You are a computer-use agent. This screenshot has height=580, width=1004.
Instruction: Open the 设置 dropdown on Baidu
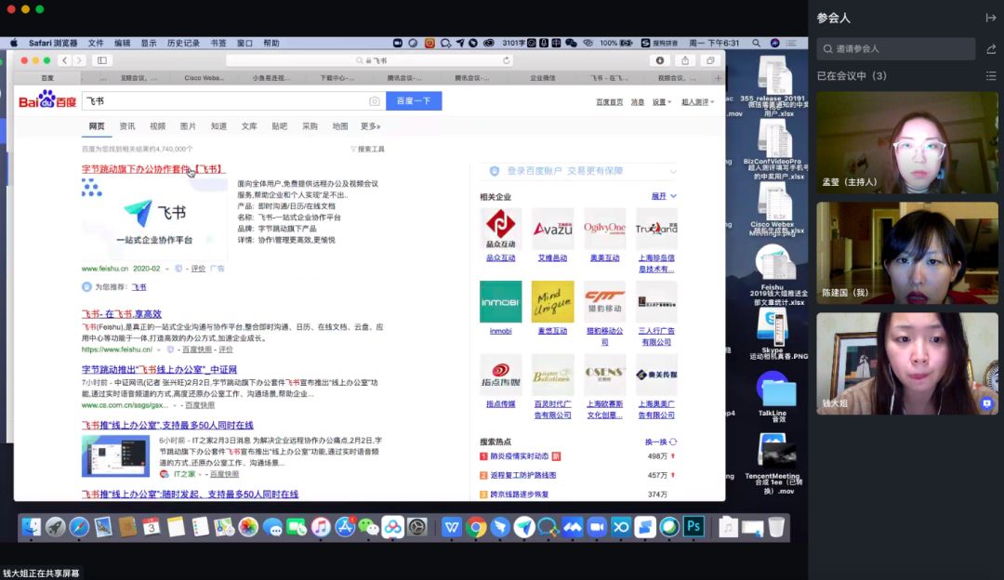coord(662,102)
